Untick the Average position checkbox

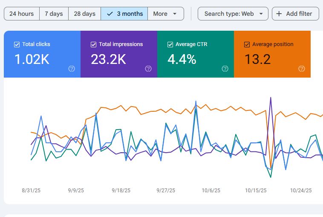click(247, 44)
